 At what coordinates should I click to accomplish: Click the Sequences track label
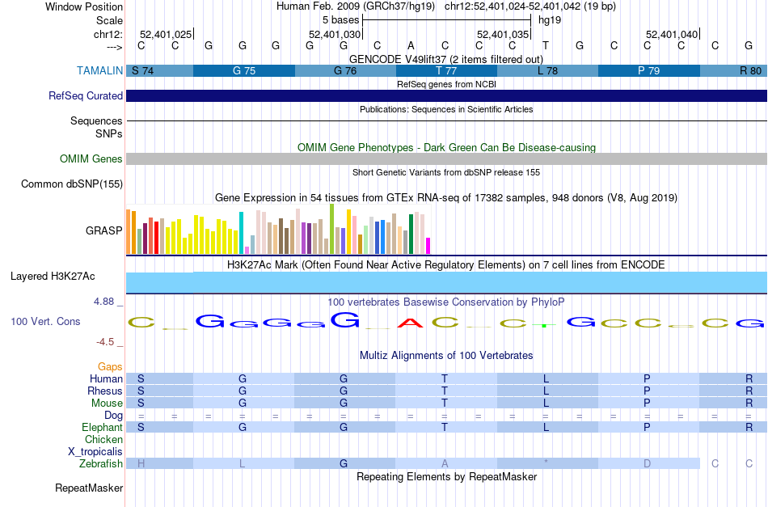[x=96, y=120]
